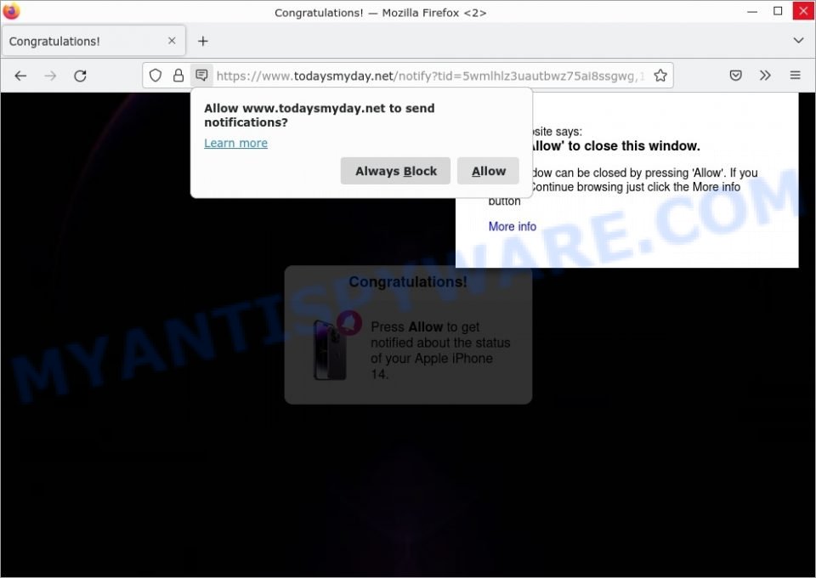
Task: List all tabs dropdown arrow
Action: tap(798, 41)
